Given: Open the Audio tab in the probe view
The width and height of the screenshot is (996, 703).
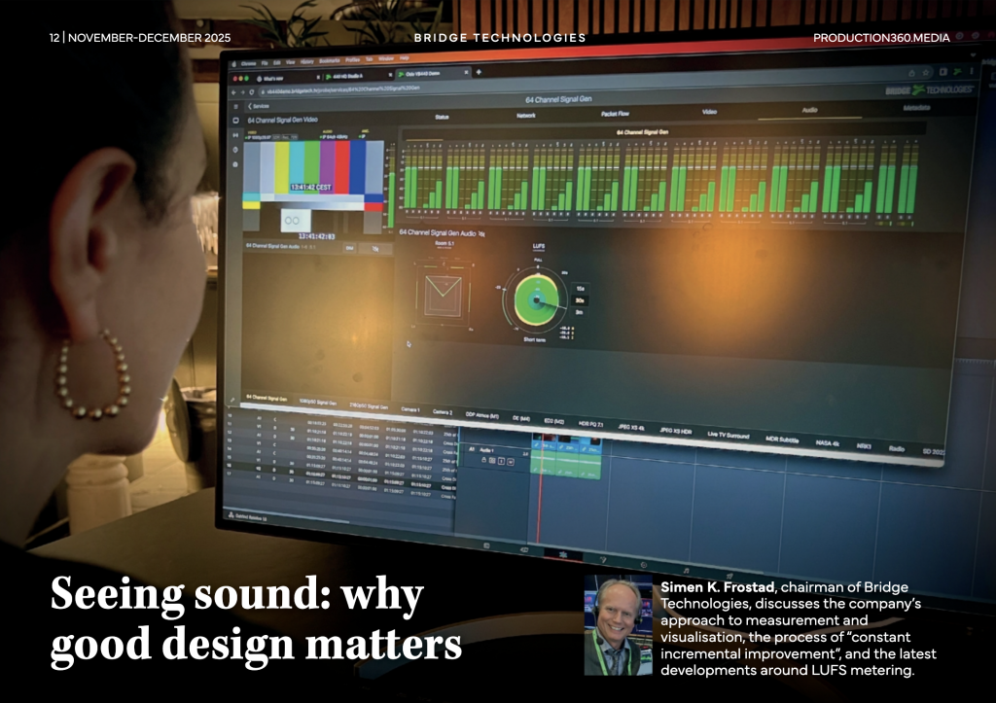Looking at the screenshot, I should tap(808, 110).
